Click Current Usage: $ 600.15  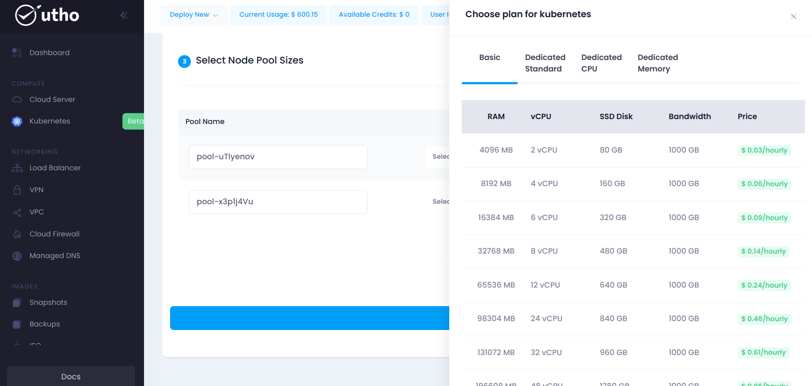[278, 15]
